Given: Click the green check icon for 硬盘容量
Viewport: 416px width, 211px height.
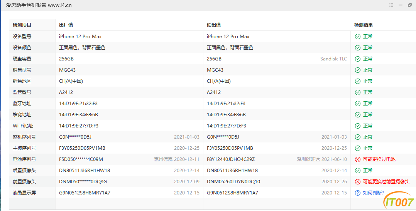Looking at the screenshot, I should 358,59.
